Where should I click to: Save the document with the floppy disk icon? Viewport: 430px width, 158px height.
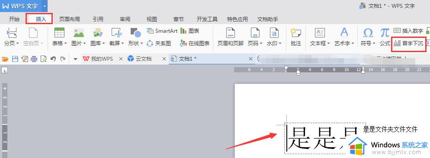coord(15,59)
